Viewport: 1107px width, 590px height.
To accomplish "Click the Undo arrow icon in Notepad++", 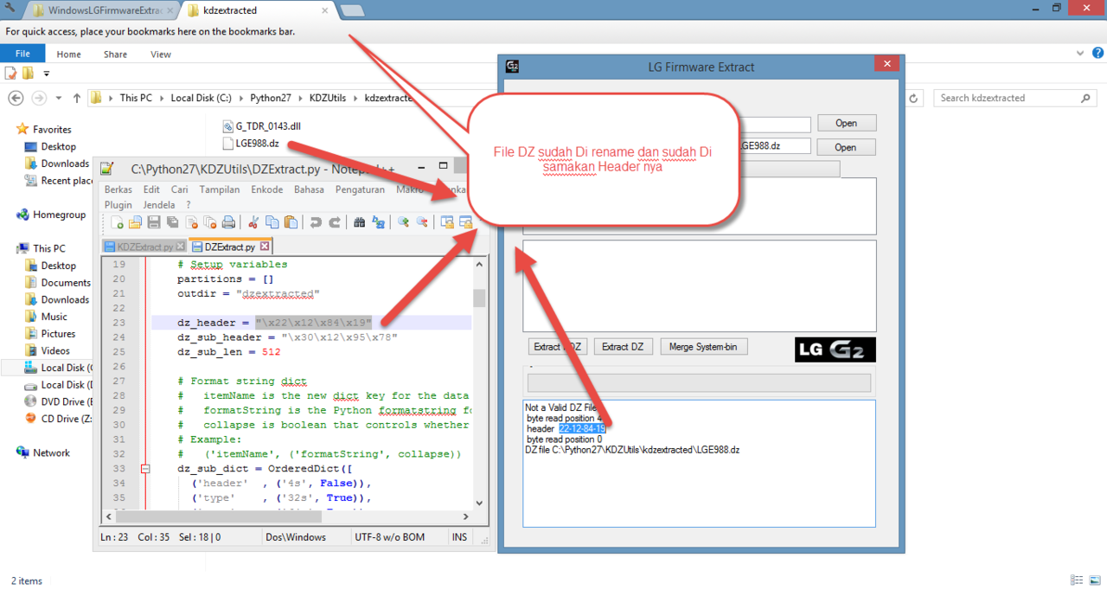I will (x=316, y=223).
